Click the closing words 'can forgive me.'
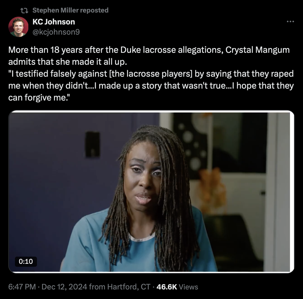Screen dimensions: 303x299 tap(39, 98)
